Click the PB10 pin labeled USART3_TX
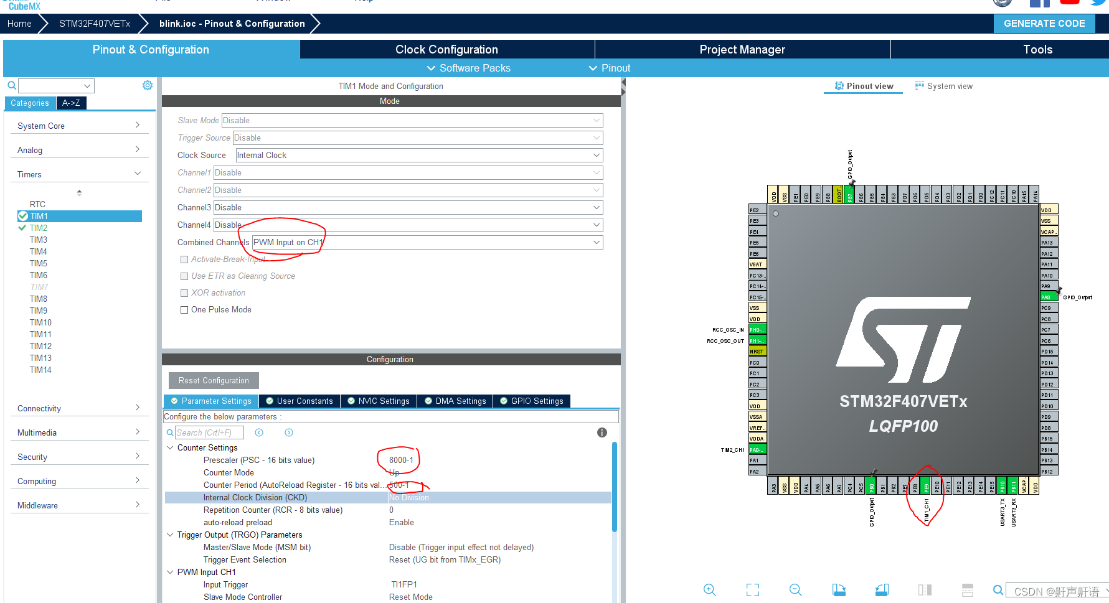Image resolution: width=1109 pixels, height=603 pixels. [1003, 486]
